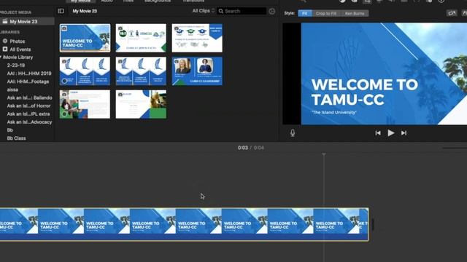
Task: Click the 0:03 / 0:04 time readout
Action: point(250,148)
